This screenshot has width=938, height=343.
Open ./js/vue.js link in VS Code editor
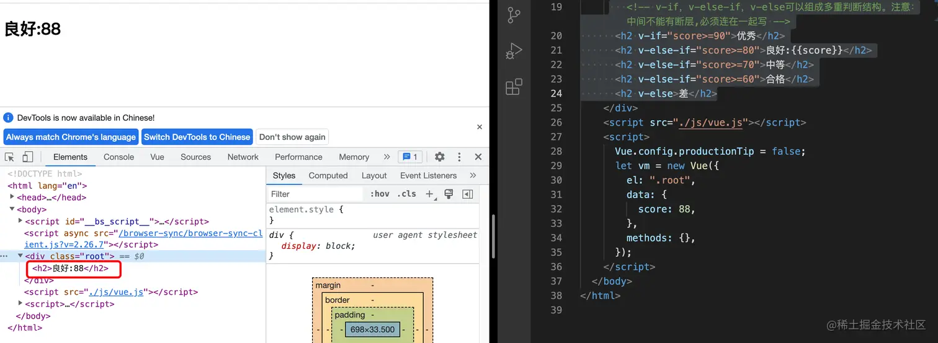tap(710, 123)
